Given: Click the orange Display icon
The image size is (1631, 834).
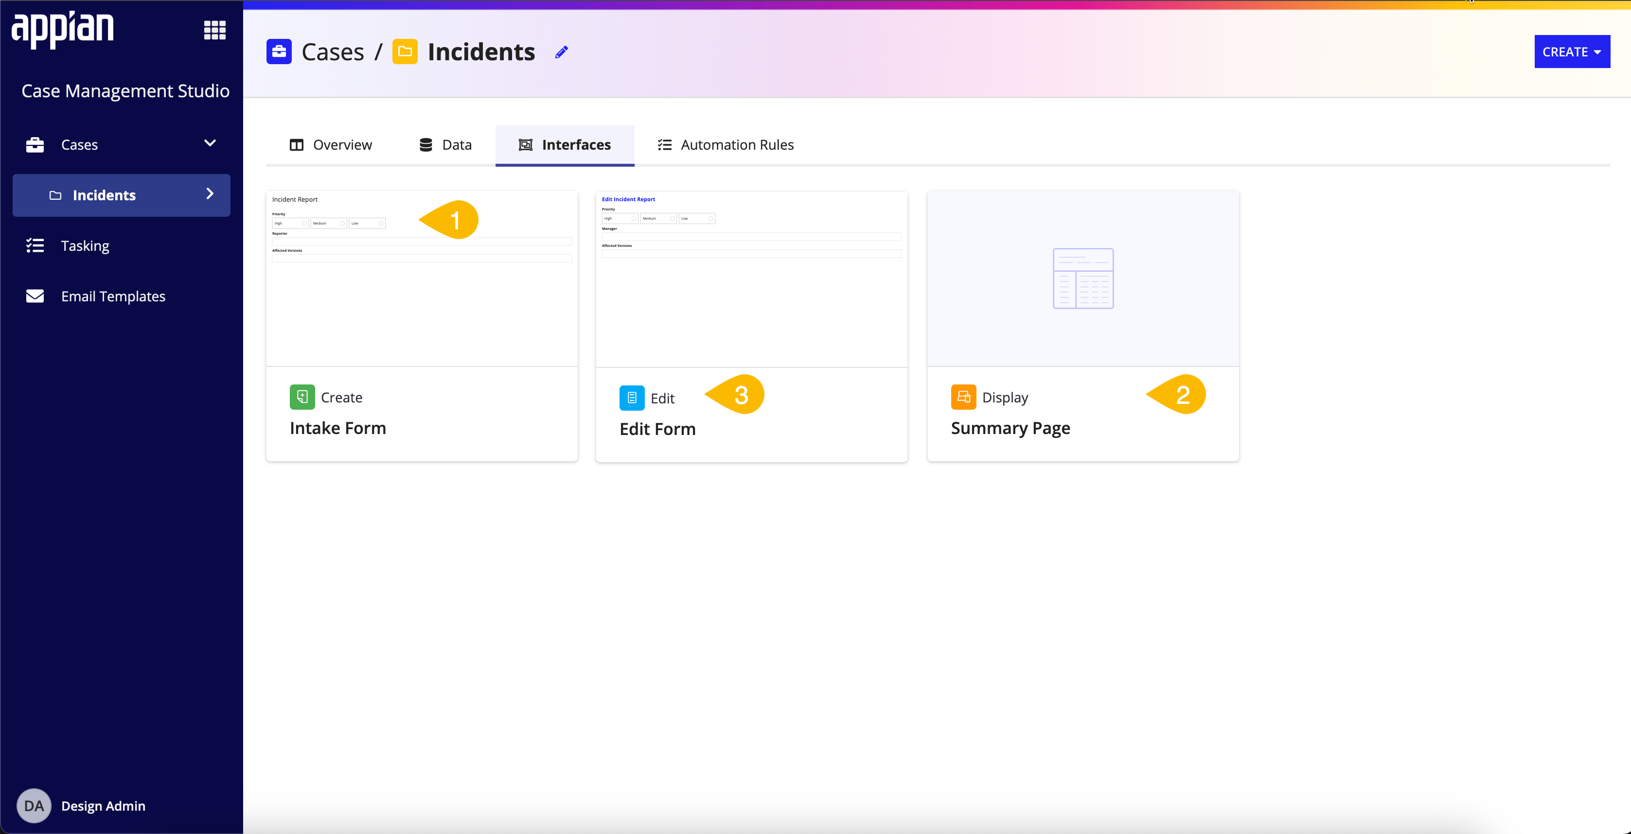Looking at the screenshot, I should (x=963, y=397).
